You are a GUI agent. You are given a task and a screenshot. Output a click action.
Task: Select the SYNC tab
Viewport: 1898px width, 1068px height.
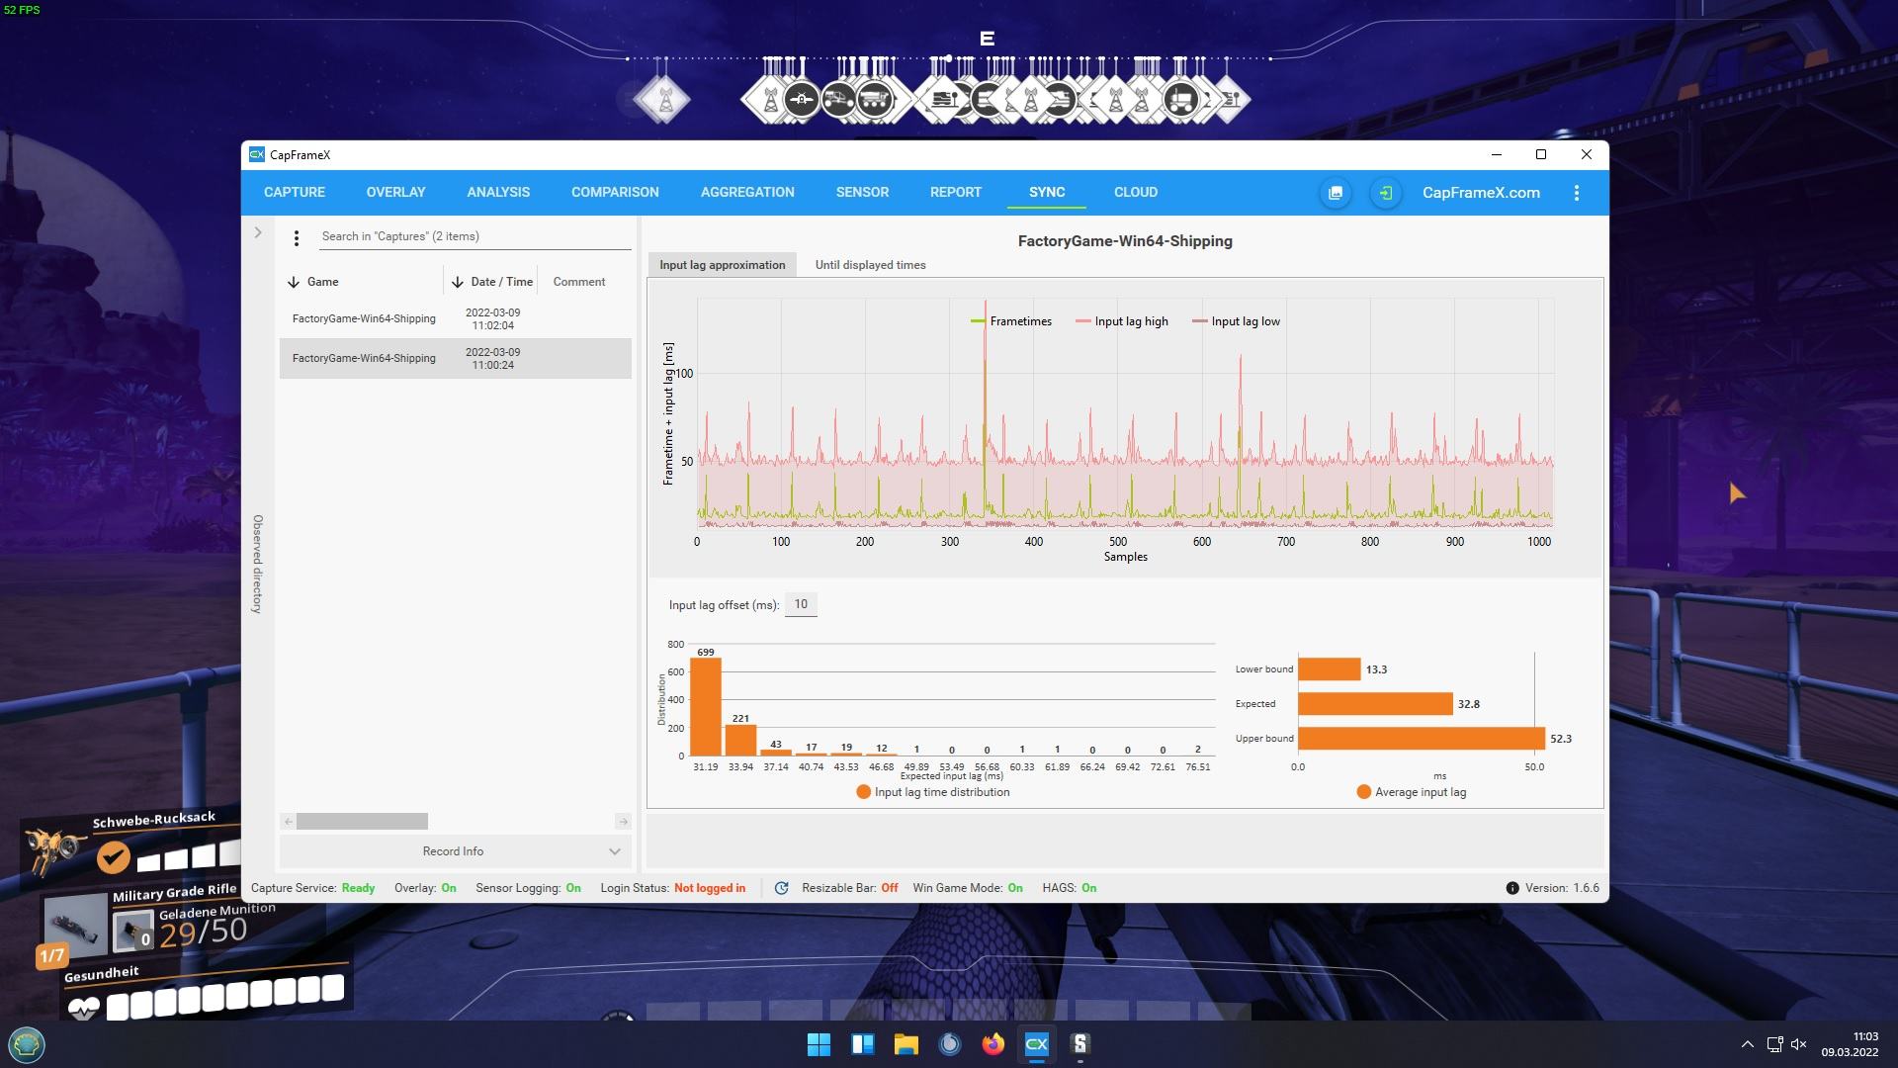[1047, 193]
